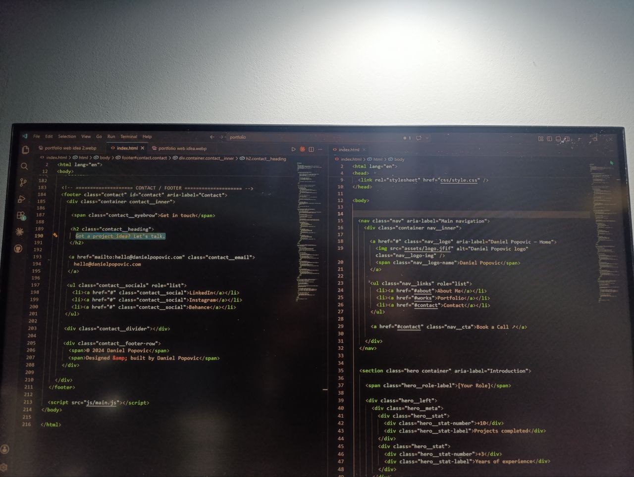
Task: Open the GitHub view in the activity bar
Action: click(18, 248)
